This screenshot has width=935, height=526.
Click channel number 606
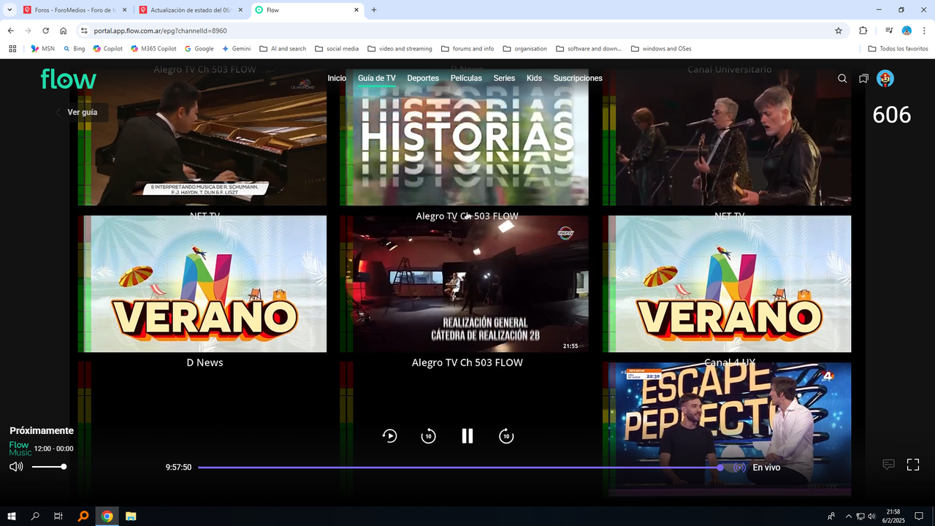(892, 115)
